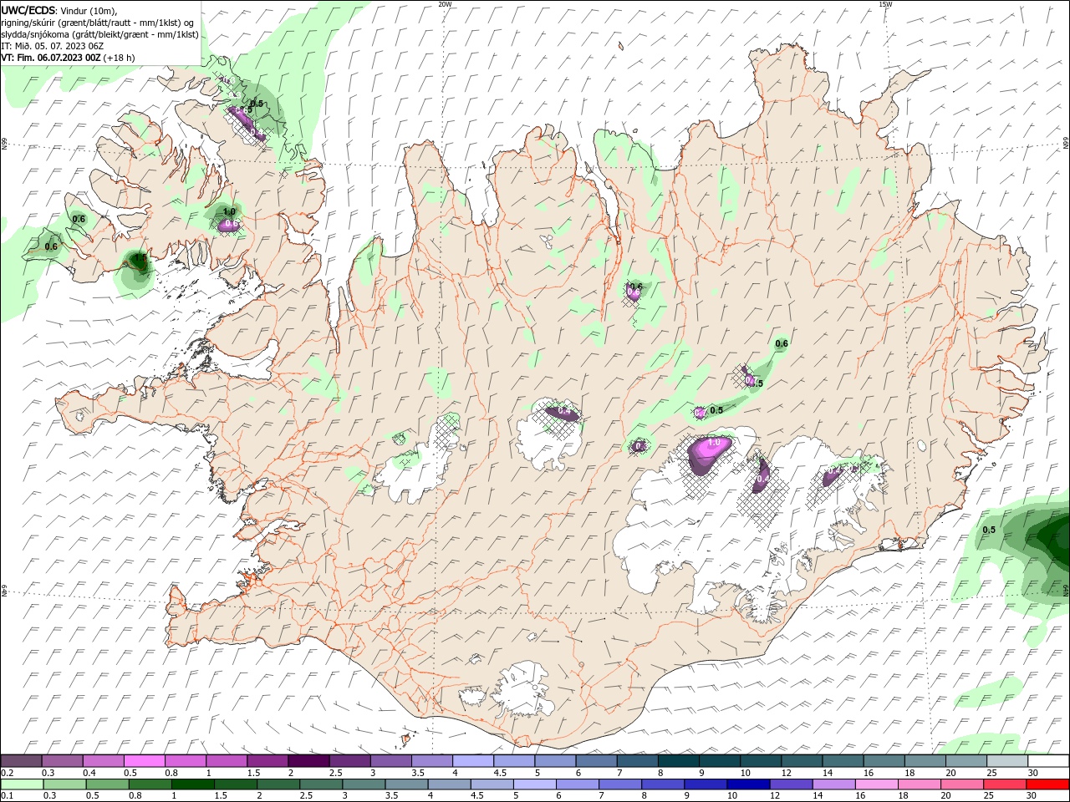Pick the 4.5–5 pale blue swatch in rain scale

[x=491, y=784]
